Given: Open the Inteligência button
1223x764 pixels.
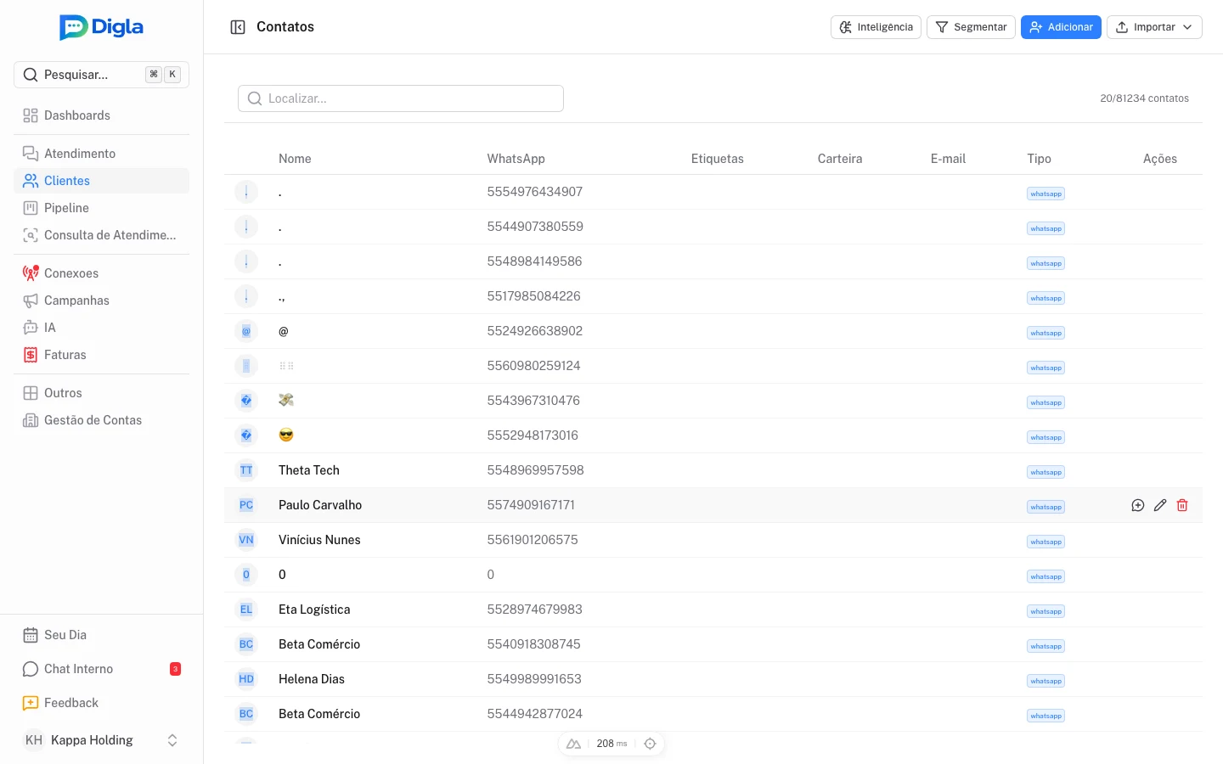Looking at the screenshot, I should tap(876, 27).
